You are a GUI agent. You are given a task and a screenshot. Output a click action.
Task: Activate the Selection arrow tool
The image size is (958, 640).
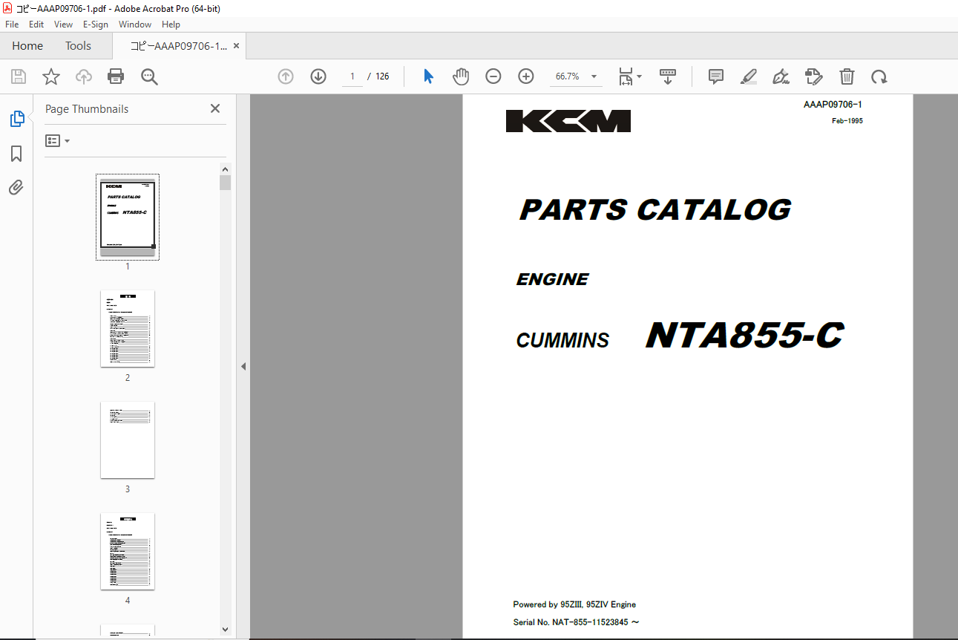[x=428, y=76]
